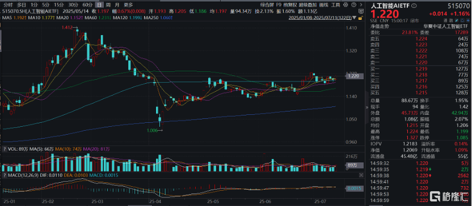
Task: Switch to 多日 multi-day tab
Action: pos(22,5)
